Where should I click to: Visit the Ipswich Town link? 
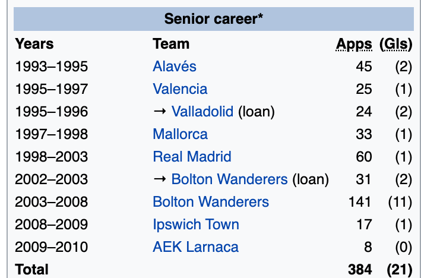click(196, 224)
